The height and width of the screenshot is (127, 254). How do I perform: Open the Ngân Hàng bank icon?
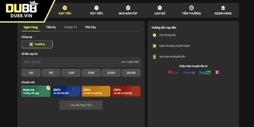pos(223,8)
